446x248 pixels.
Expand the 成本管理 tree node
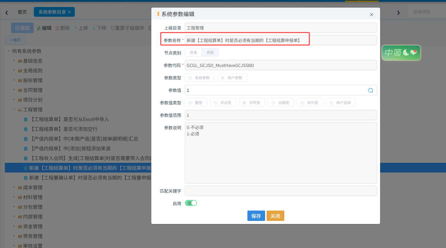point(14,187)
